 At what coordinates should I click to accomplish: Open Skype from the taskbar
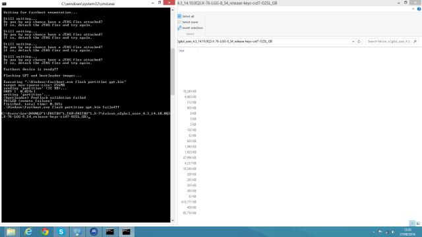(x=61, y=232)
